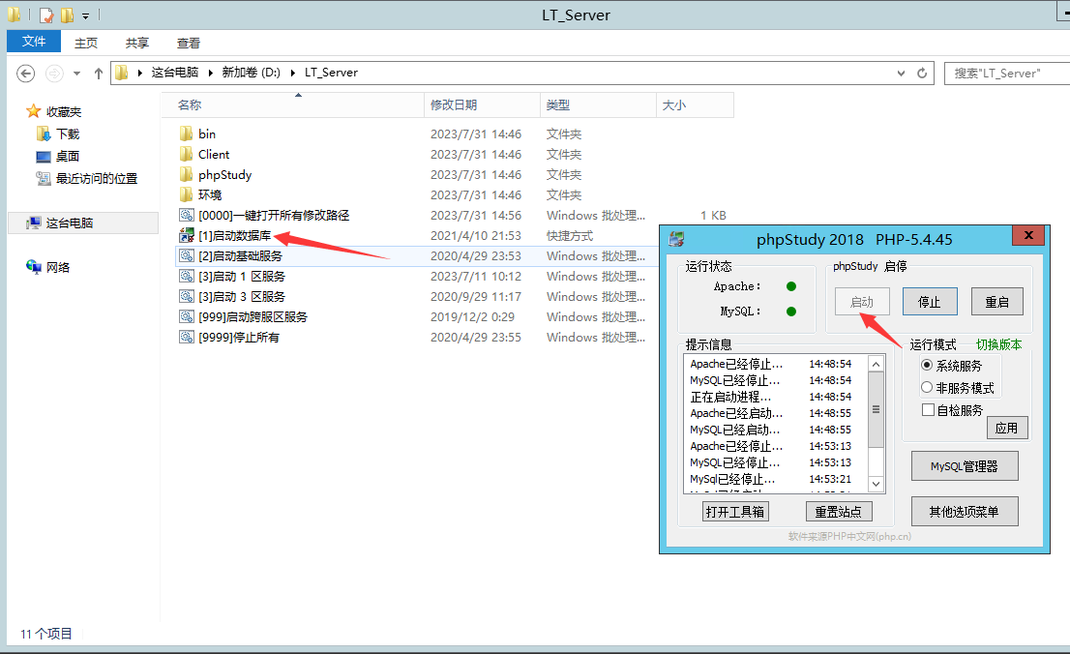This screenshot has height=654, width=1070.
Task: Switch to the 查看 ribbon tab
Action: (189, 43)
